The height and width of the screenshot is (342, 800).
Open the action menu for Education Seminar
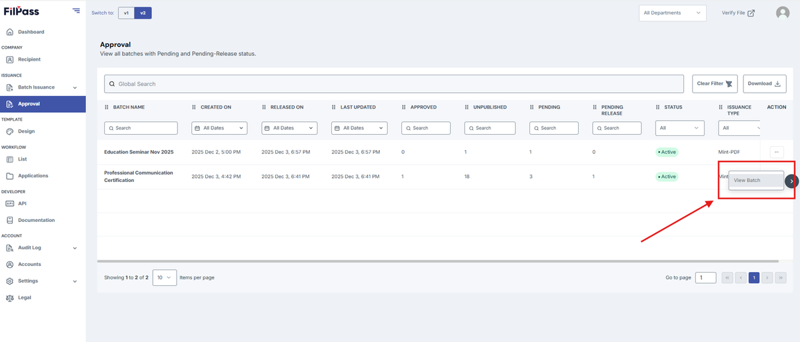777,152
